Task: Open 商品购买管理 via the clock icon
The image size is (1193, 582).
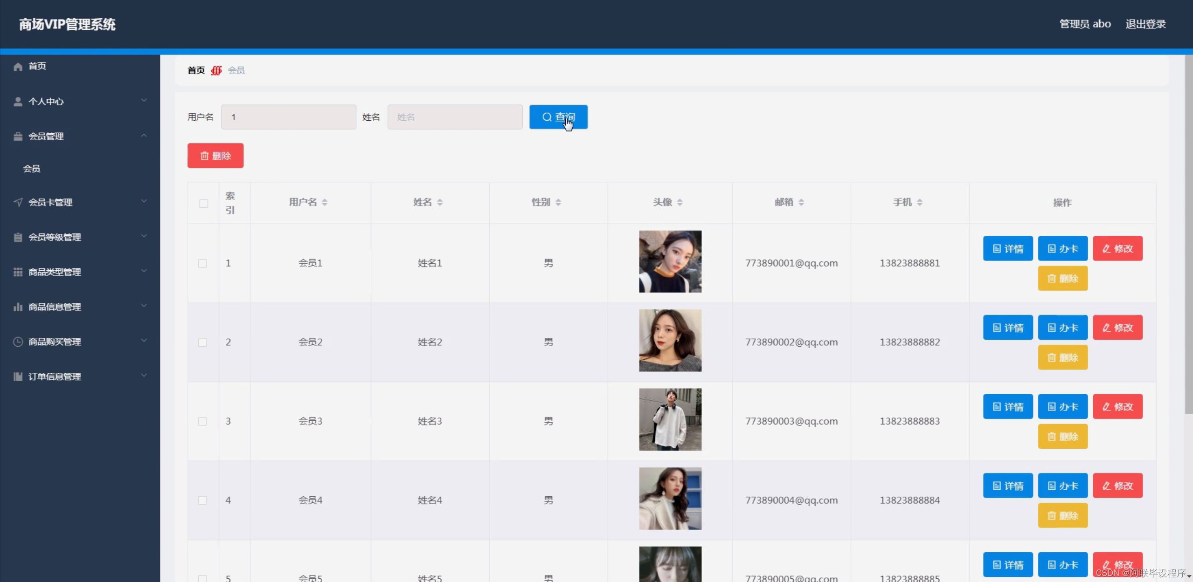Action: pos(17,342)
